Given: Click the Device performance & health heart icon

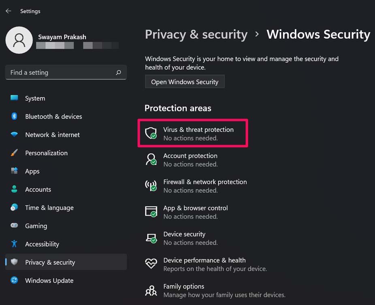Looking at the screenshot, I should pyautogui.click(x=151, y=264).
